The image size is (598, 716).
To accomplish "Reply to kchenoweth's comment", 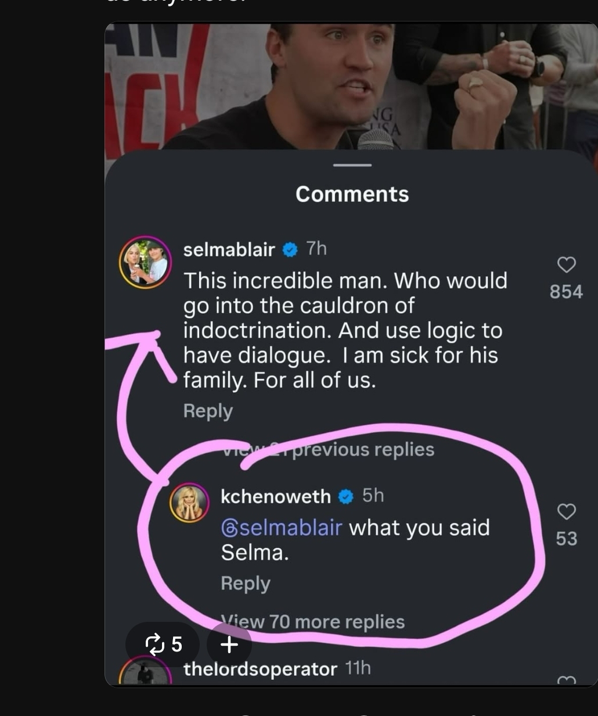I will (246, 583).
